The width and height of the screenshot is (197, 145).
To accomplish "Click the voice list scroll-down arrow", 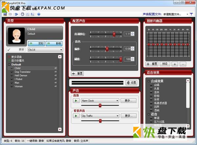I will tap(60, 129).
